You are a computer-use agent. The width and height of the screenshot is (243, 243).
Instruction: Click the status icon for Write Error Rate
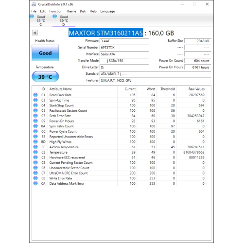[35, 178]
